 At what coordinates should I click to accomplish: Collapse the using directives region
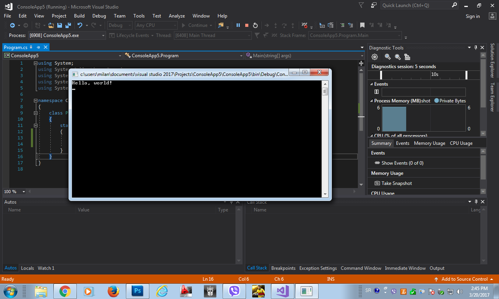click(35, 63)
